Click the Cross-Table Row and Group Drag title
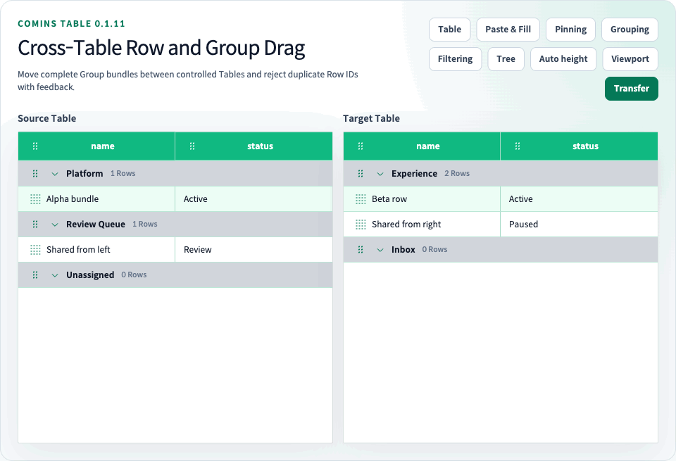Screen dimensions: 676x461 click(161, 48)
